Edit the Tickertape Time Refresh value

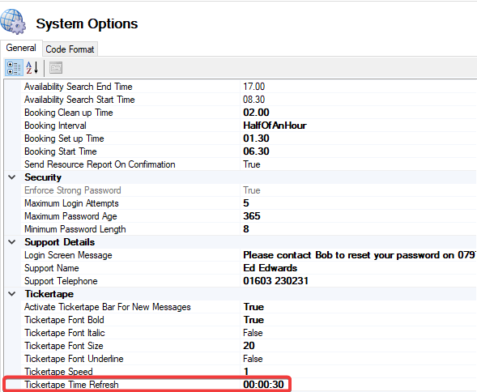point(264,385)
